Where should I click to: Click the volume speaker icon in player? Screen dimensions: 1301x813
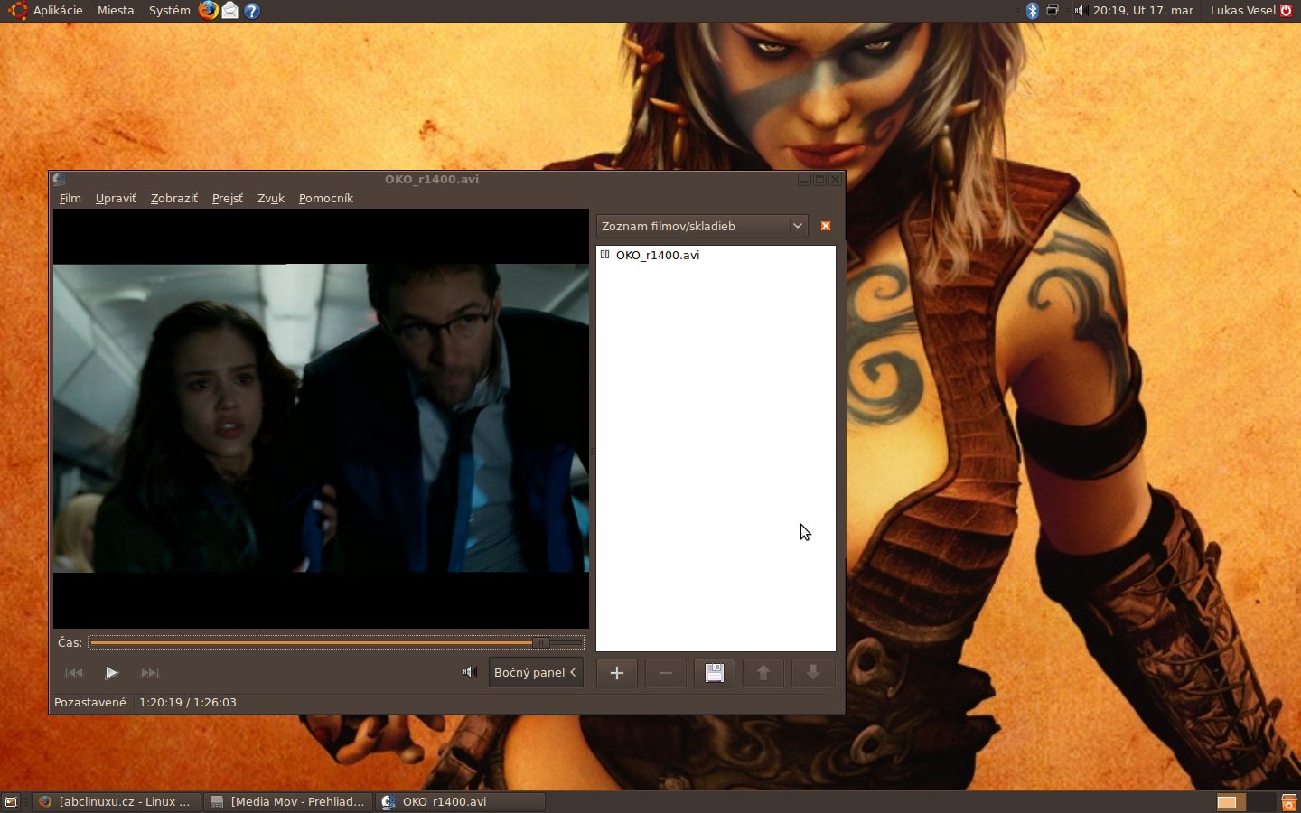(x=470, y=671)
